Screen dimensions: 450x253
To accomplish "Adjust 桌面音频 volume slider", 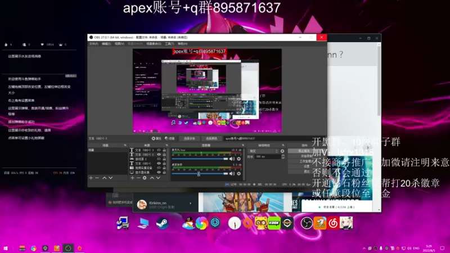I will pyautogui.click(x=200, y=173).
